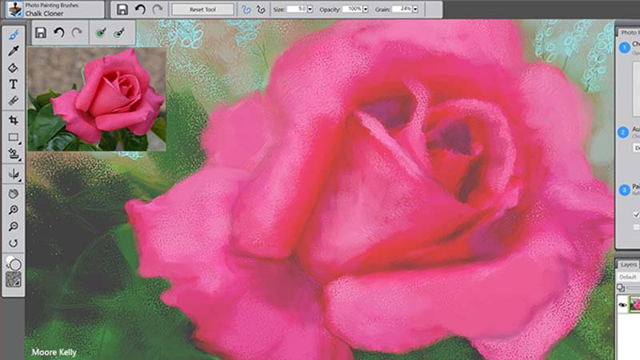Open the Size dropdown arrow
Image resolution: width=640 pixels, height=360 pixels.
(x=310, y=10)
